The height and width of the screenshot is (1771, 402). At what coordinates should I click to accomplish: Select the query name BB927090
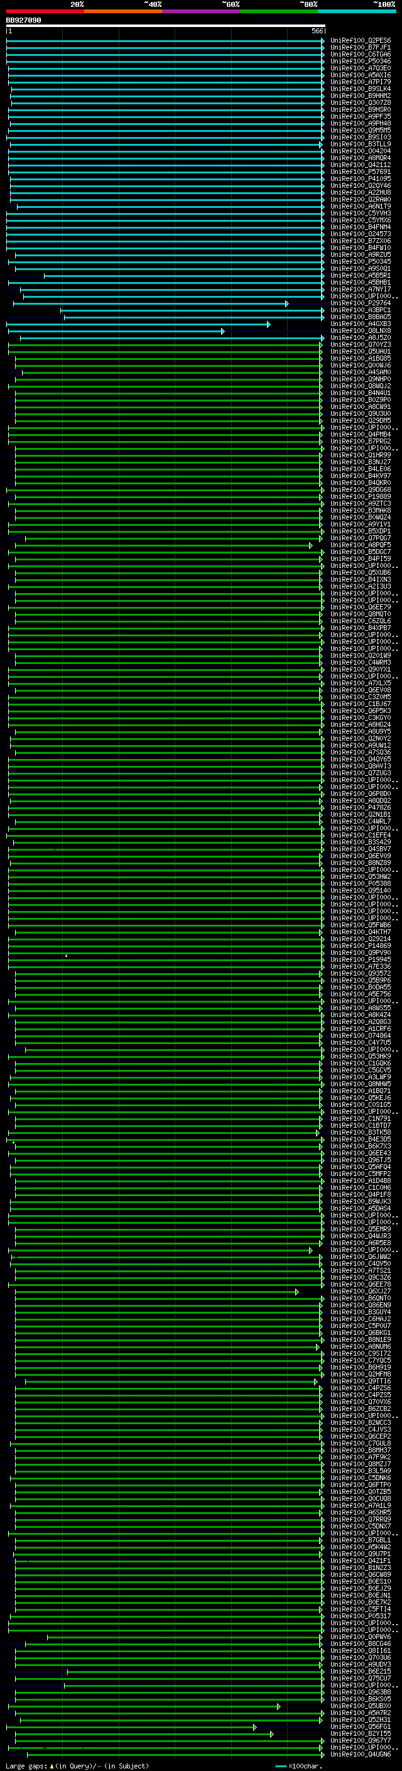point(23,21)
